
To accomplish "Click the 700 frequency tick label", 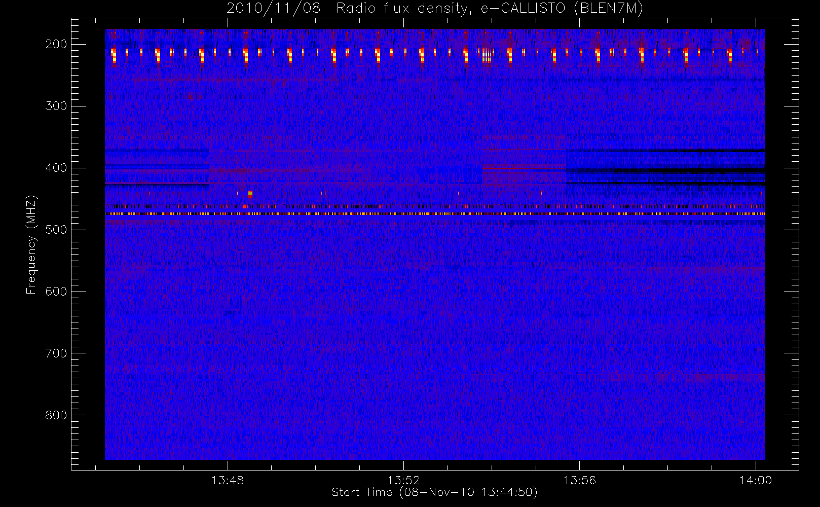I will (x=56, y=353).
